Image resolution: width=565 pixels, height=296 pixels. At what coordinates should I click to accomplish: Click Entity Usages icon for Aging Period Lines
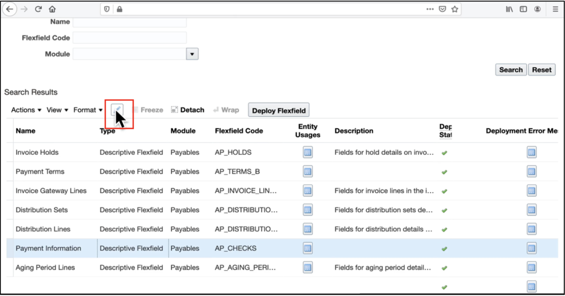pyautogui.click(x=308, y=267)
